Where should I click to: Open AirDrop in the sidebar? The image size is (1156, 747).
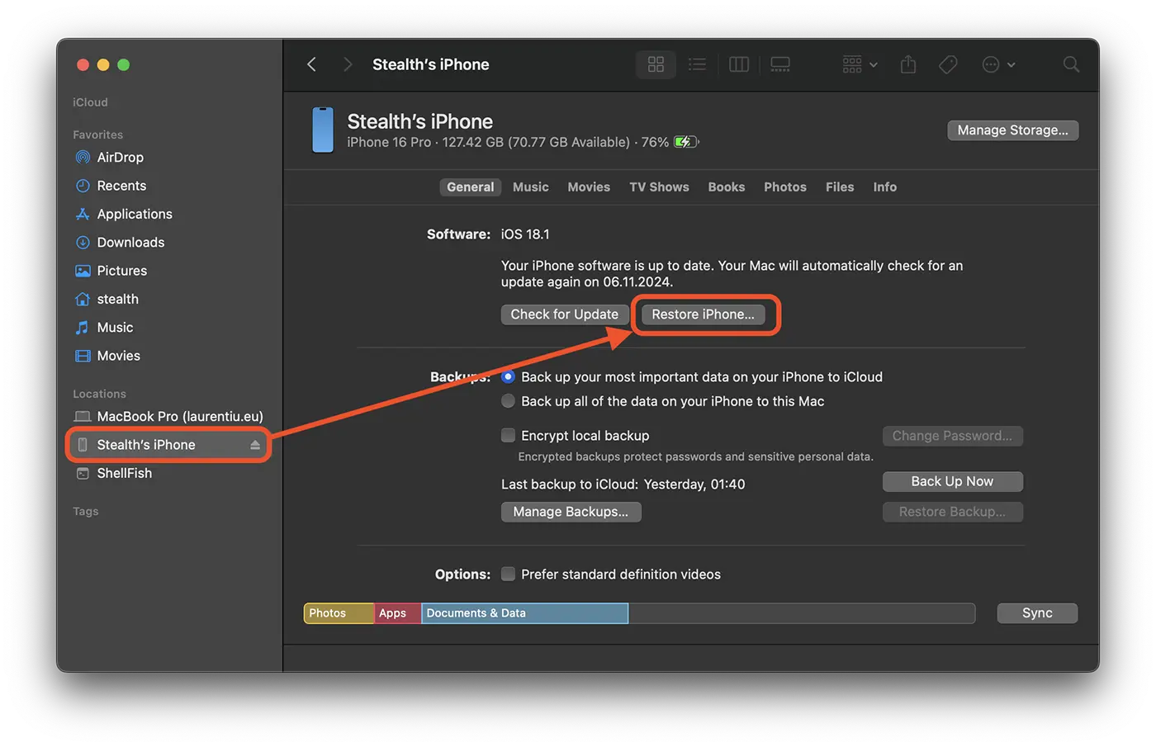[x=120, y=157]
